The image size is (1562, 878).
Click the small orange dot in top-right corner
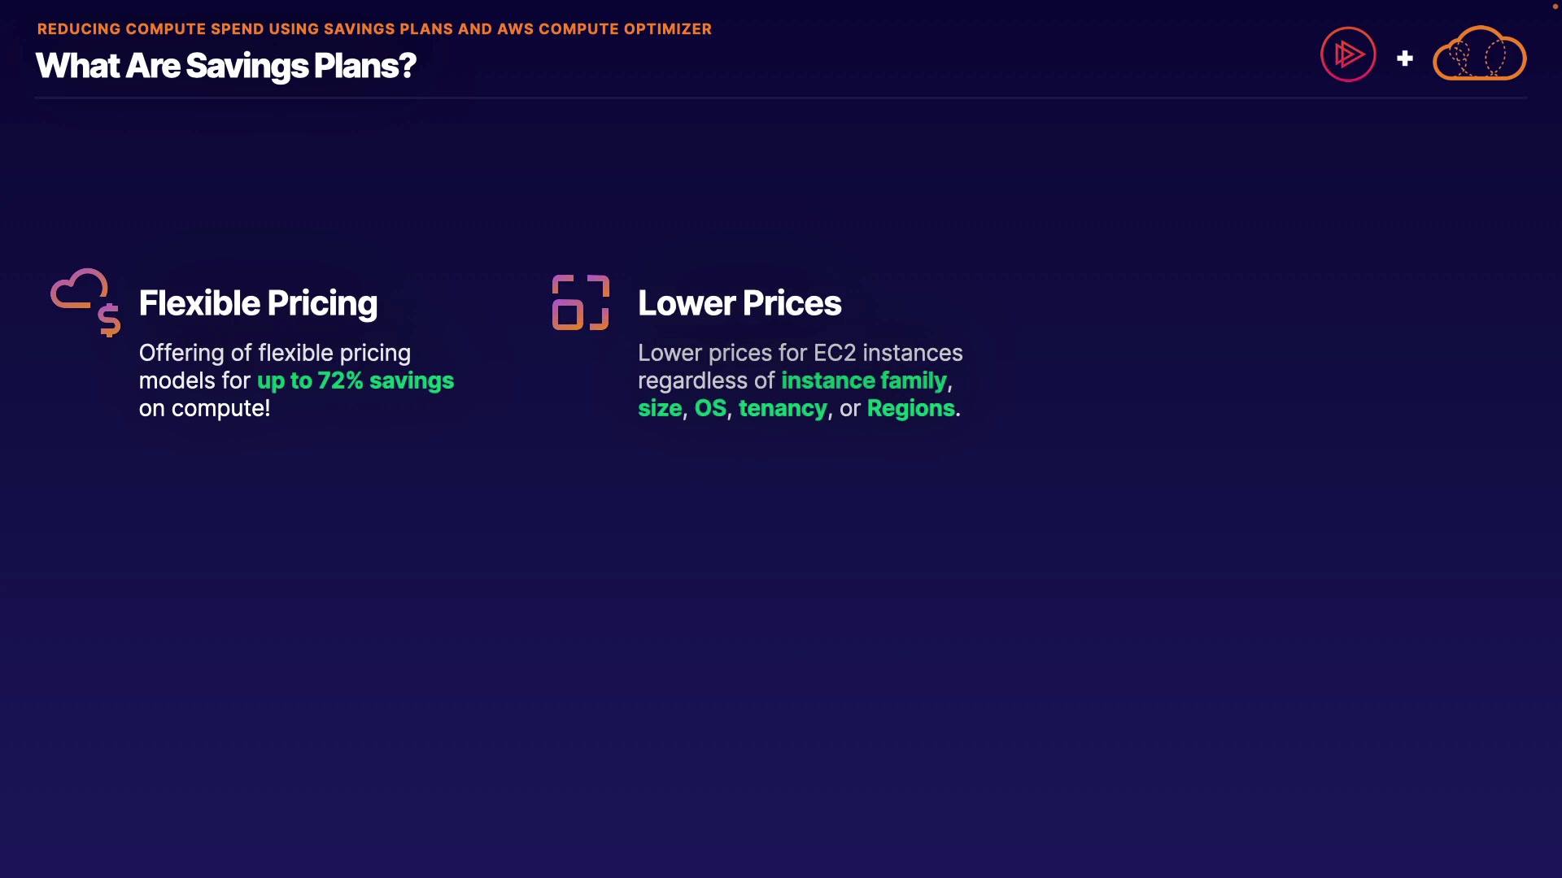tap(1555, 7)
